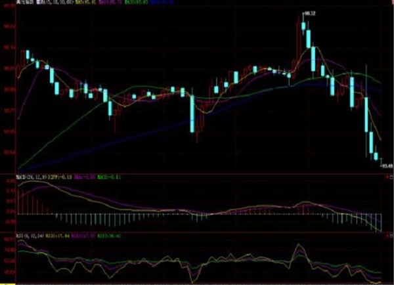Select the yellow DIFF value in MACD header
This screenshot has height=285, width=394.
click(60, 177)
